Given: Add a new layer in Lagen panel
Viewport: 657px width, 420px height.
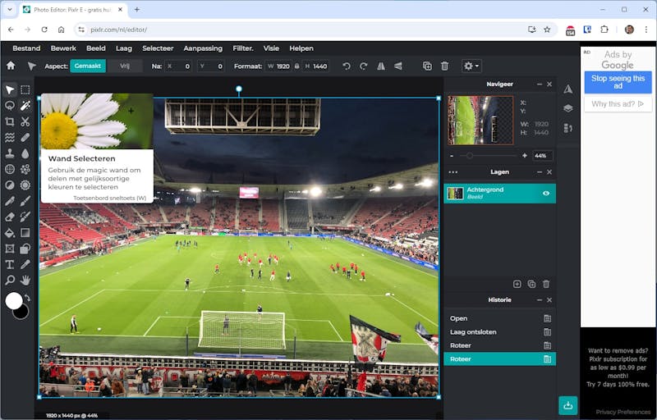Looking at the screenshot, I should [517, 284].
